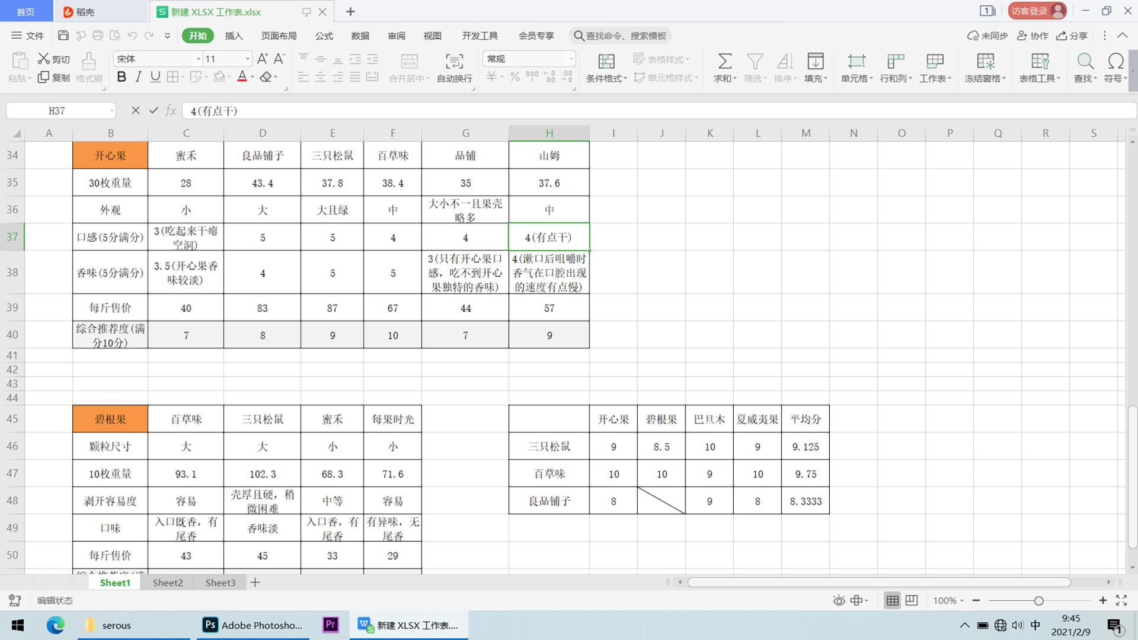Viewport: 1138px width, 640px height.
Task: Click the Fill (填充) icon
Action: click(815, 61)
